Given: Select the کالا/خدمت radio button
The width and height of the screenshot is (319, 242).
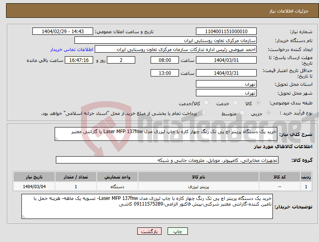Looking at the screenshot, I should (x=206, y=103).
